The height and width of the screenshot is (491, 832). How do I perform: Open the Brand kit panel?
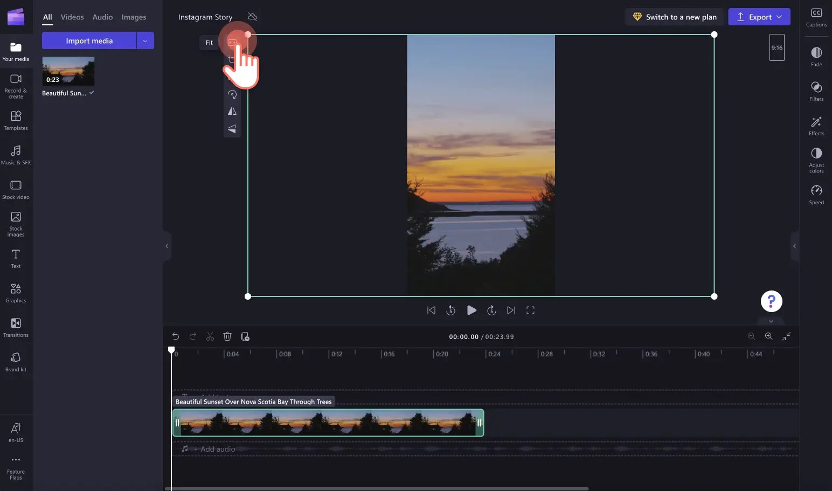coord(16,362)
